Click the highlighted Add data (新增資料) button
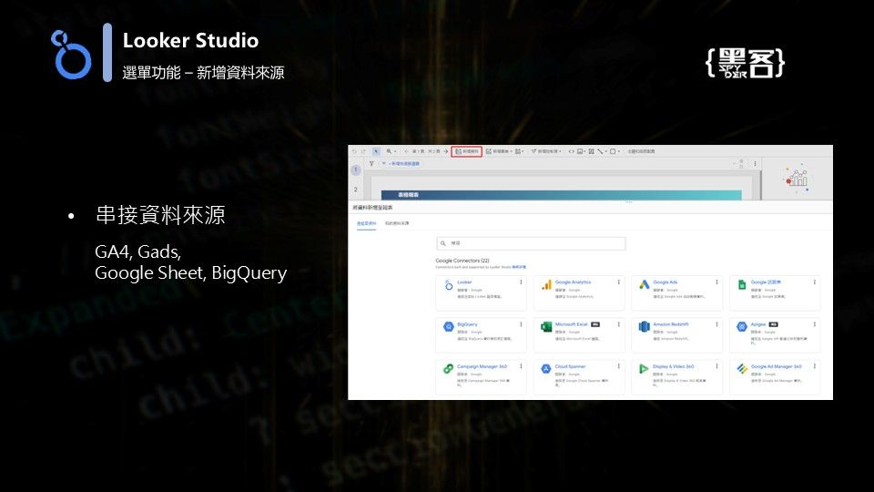The height and width of the screenshot is (492, 874). point(466,151)
